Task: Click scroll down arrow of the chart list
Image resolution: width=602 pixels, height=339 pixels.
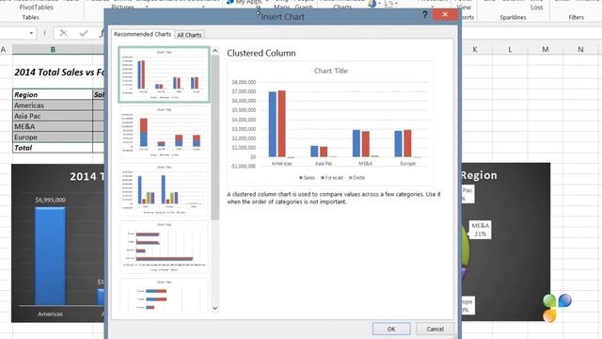Action: tap(215, 308)
